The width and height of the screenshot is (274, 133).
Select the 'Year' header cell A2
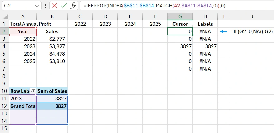pyautogui.click(x=23, y=31)
